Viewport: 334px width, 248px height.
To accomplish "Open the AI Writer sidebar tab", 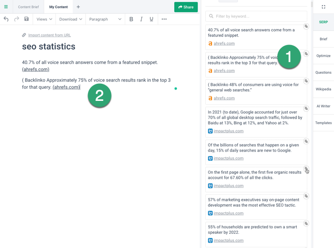I will point(323,106).
